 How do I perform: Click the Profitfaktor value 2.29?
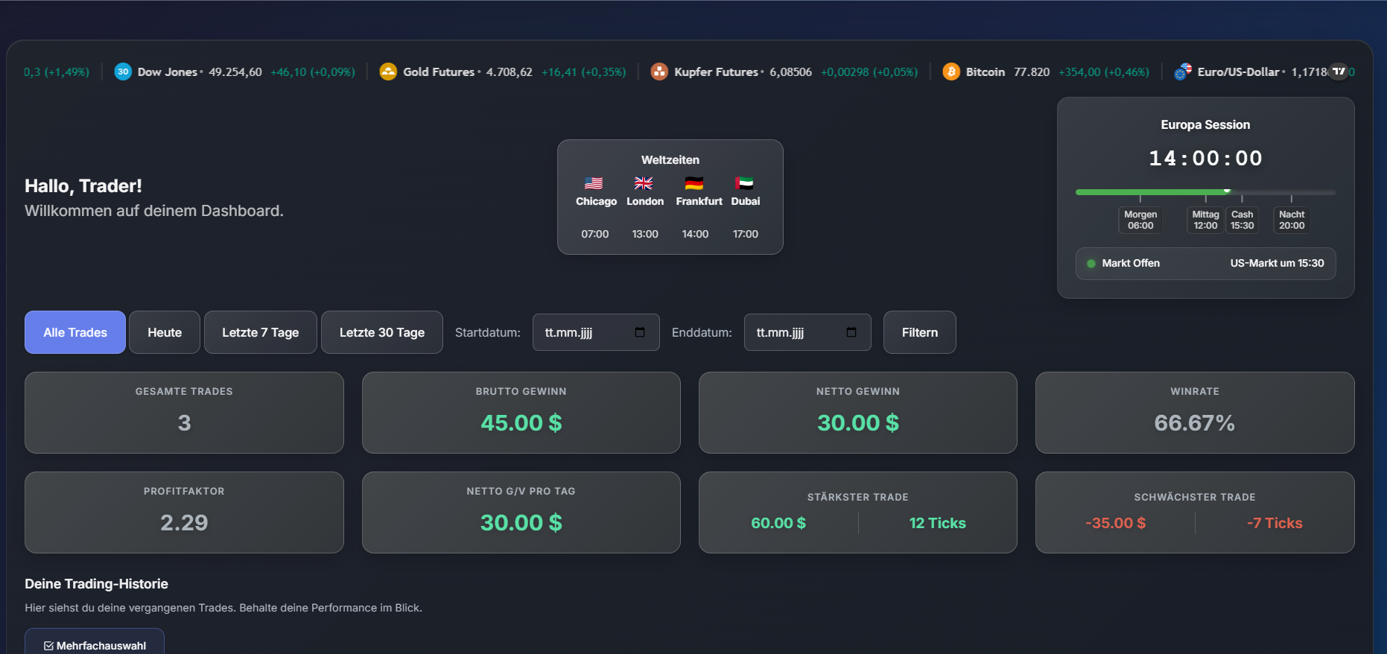pos(184,523)
